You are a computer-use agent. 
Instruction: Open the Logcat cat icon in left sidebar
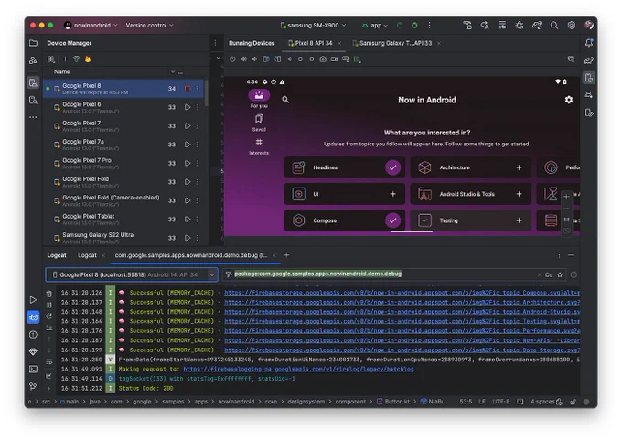[x=33, y=317]
